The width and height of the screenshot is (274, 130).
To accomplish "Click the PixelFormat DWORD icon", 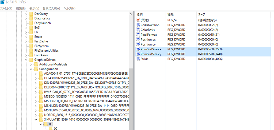I will [138, 35].
